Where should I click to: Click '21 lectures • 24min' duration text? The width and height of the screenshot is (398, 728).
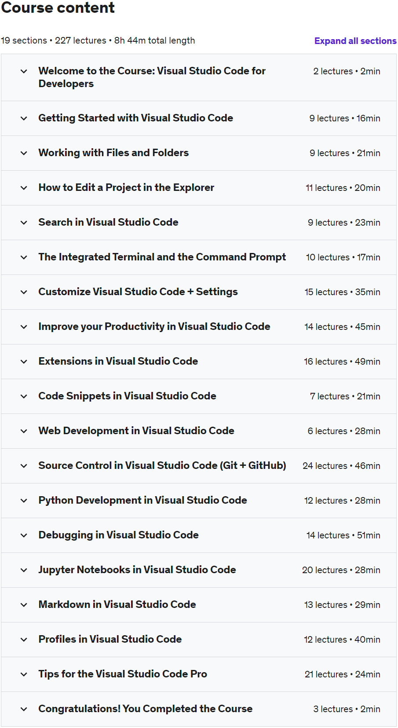(x=343, y=674)
